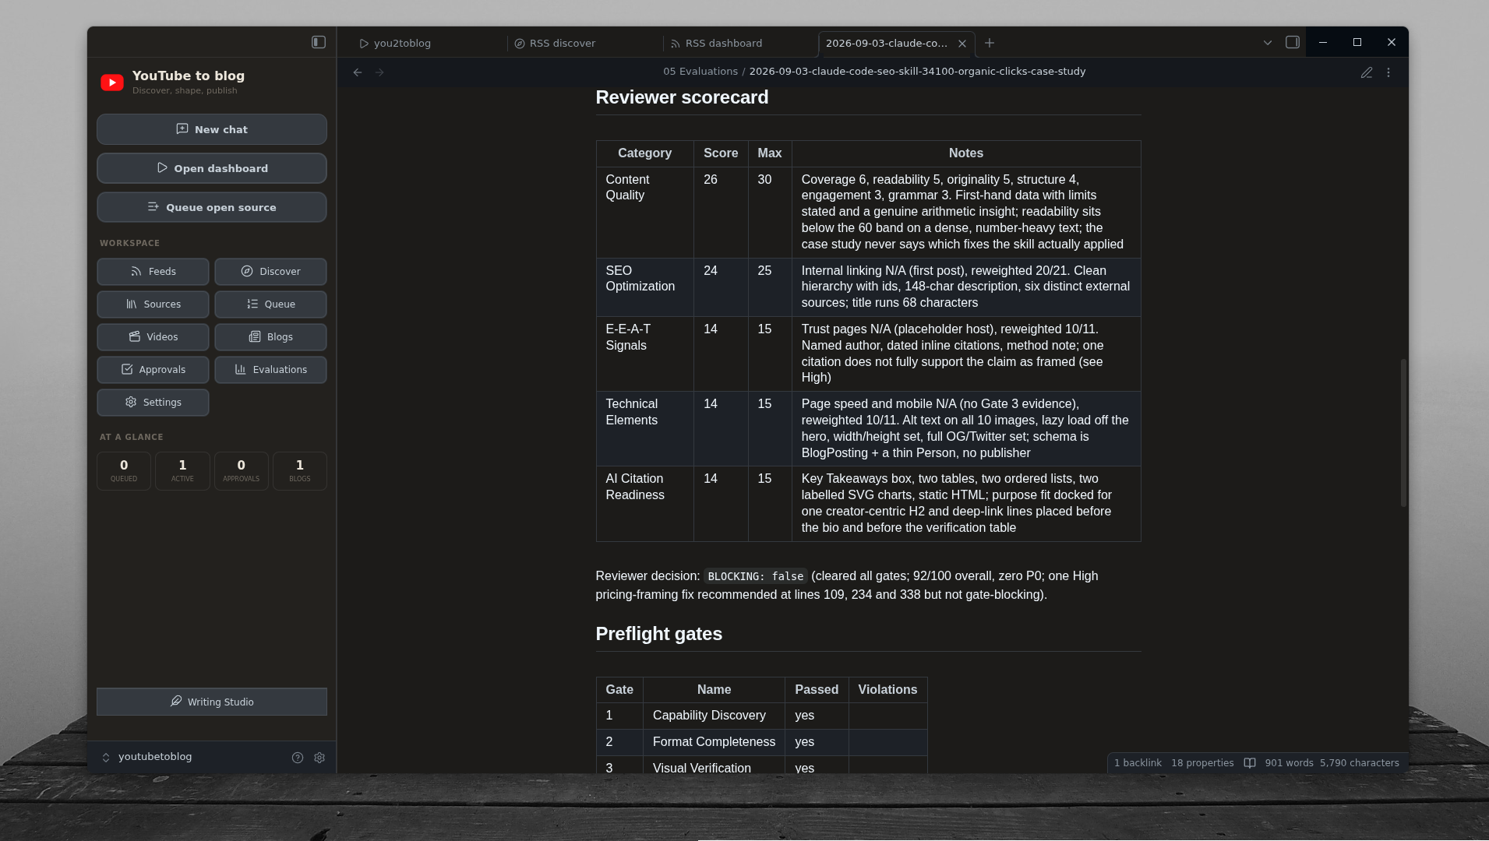The image size is (1489, 841).
Task: Click the 1 Active stat card
Action: coord(182,471)
